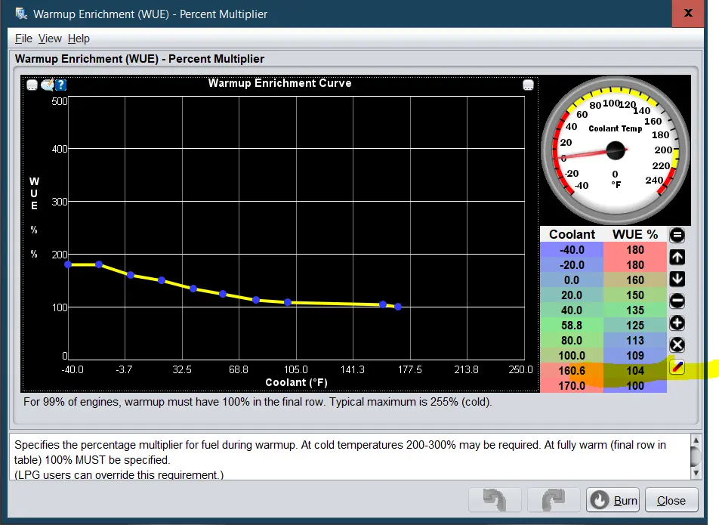
Task: Select WUE cell 135
Action: pos(635,310)
